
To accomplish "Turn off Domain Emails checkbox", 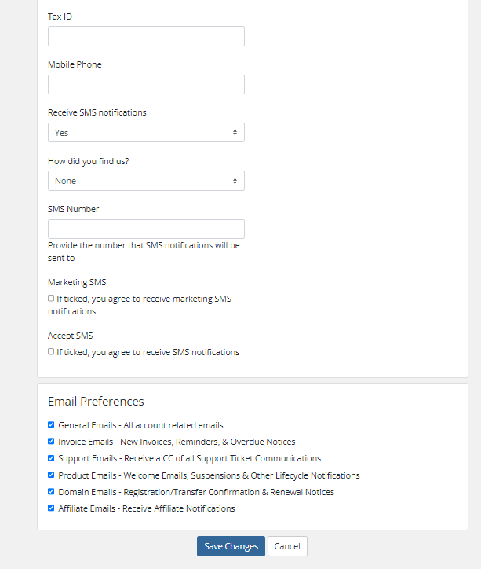I will (x=51, y=491).
